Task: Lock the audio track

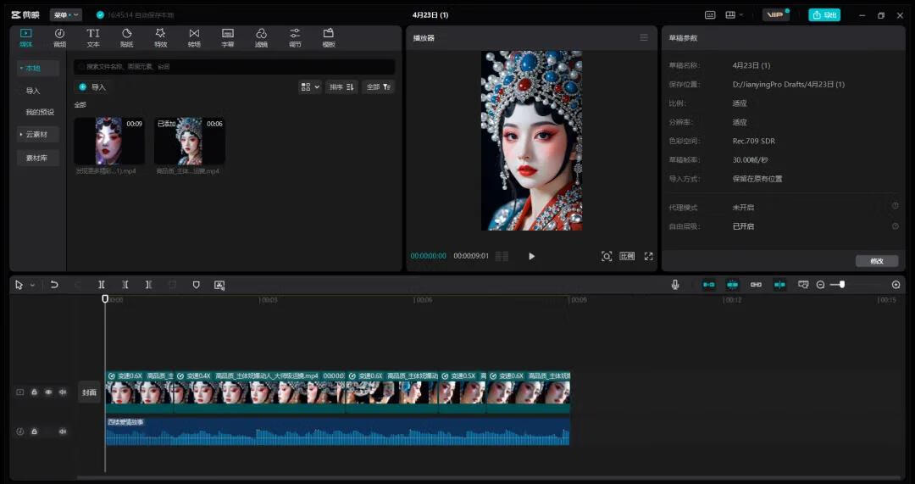Action: pos(35,431)
